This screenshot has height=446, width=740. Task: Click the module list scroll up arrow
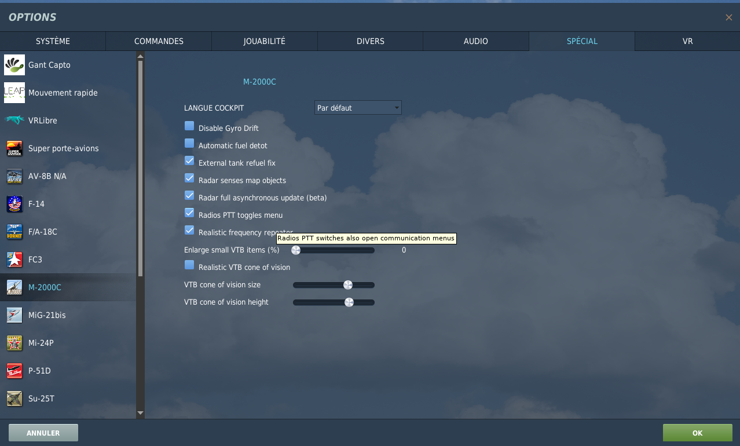140,56
